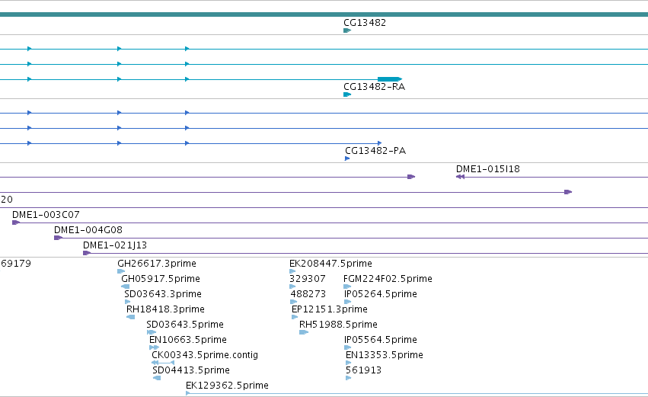Click the DME1-021J13 clone label

point(115,245)
